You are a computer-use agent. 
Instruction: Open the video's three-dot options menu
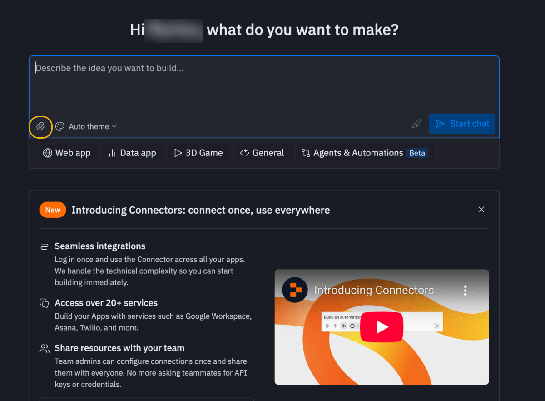point(466,290)
